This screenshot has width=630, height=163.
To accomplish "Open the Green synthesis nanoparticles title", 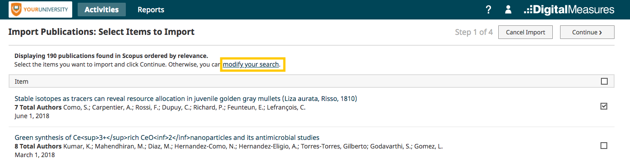I will pyautogui.click(x=167, y=138).
